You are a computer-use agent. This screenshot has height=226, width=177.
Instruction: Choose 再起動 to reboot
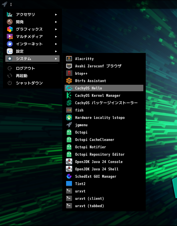point(32,76)
